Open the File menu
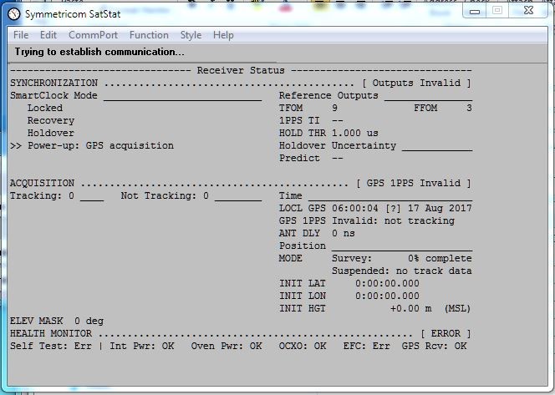Image resolution: width=555 pixels, height=395 pixels. pos(21,35)
